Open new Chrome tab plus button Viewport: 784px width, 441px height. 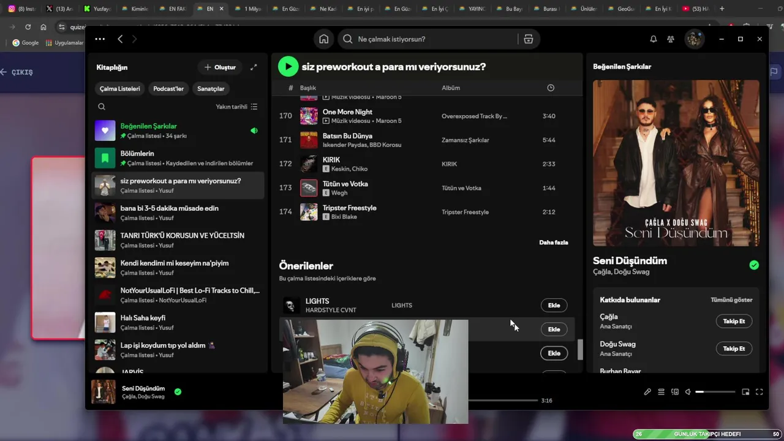pyautogui.click(x=722, y=9)
